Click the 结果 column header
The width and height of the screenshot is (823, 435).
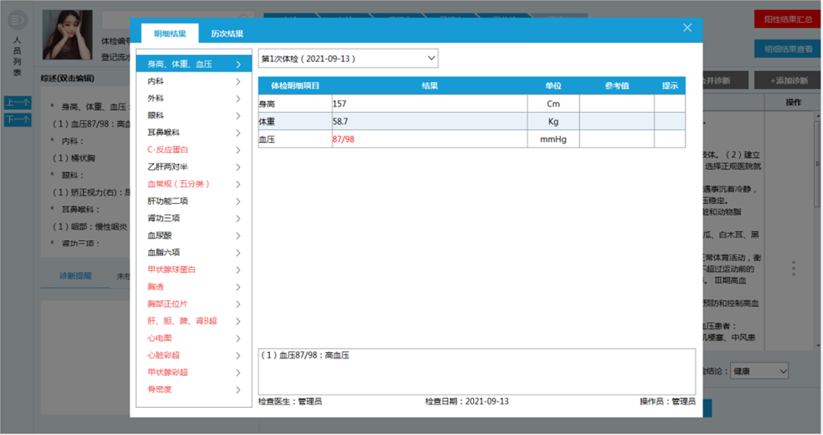pyautogui.click(x=429, y=86)
